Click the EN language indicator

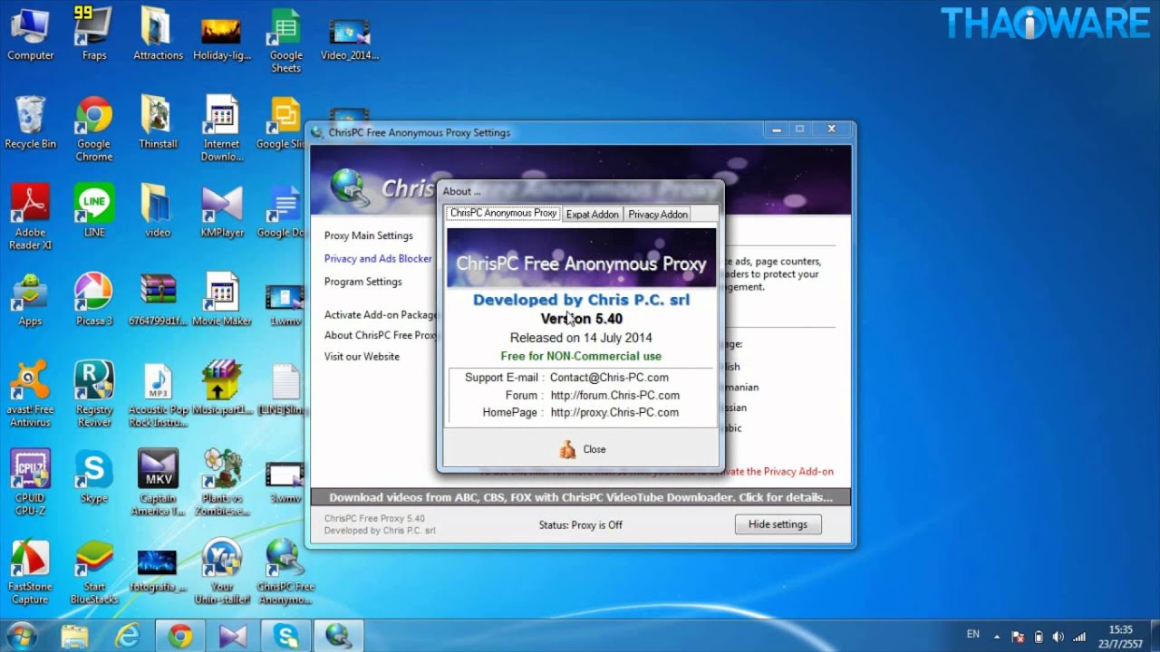(x=972, y=635)
